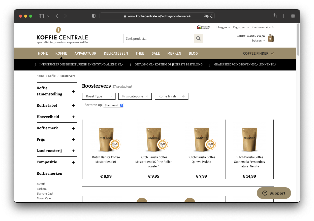Click the Safari address bar URL
314x221 pixels.
tap(159, 16)
